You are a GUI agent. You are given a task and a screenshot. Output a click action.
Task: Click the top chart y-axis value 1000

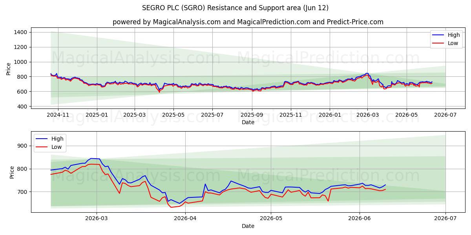click(20, 62)
